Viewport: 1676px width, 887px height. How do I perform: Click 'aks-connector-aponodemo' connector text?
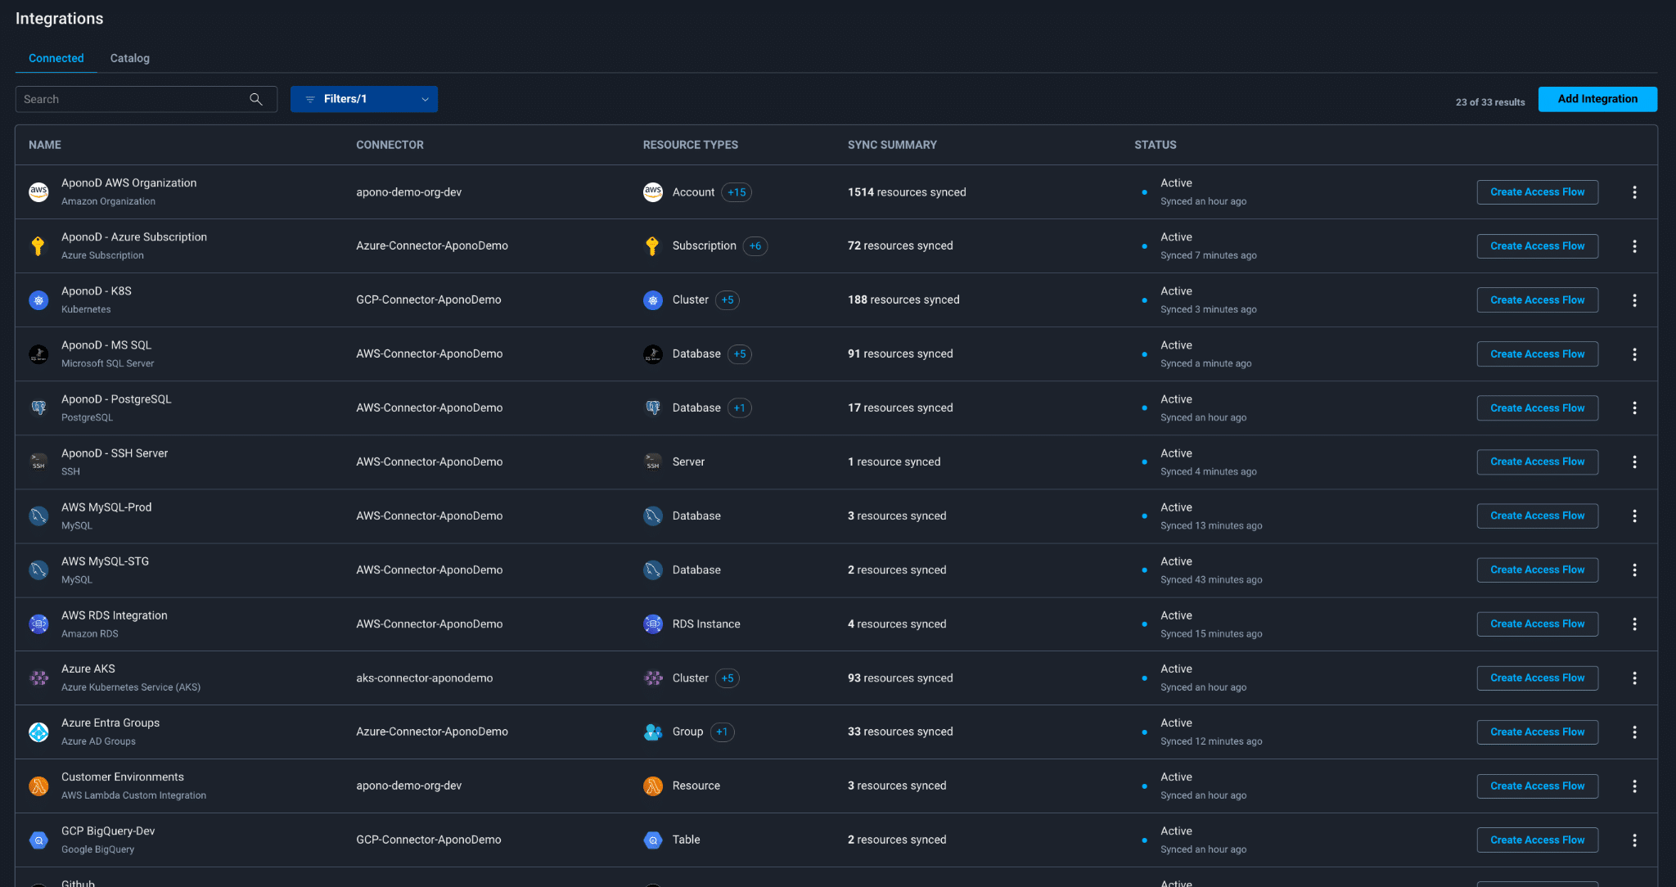click(x=424, y=678)
